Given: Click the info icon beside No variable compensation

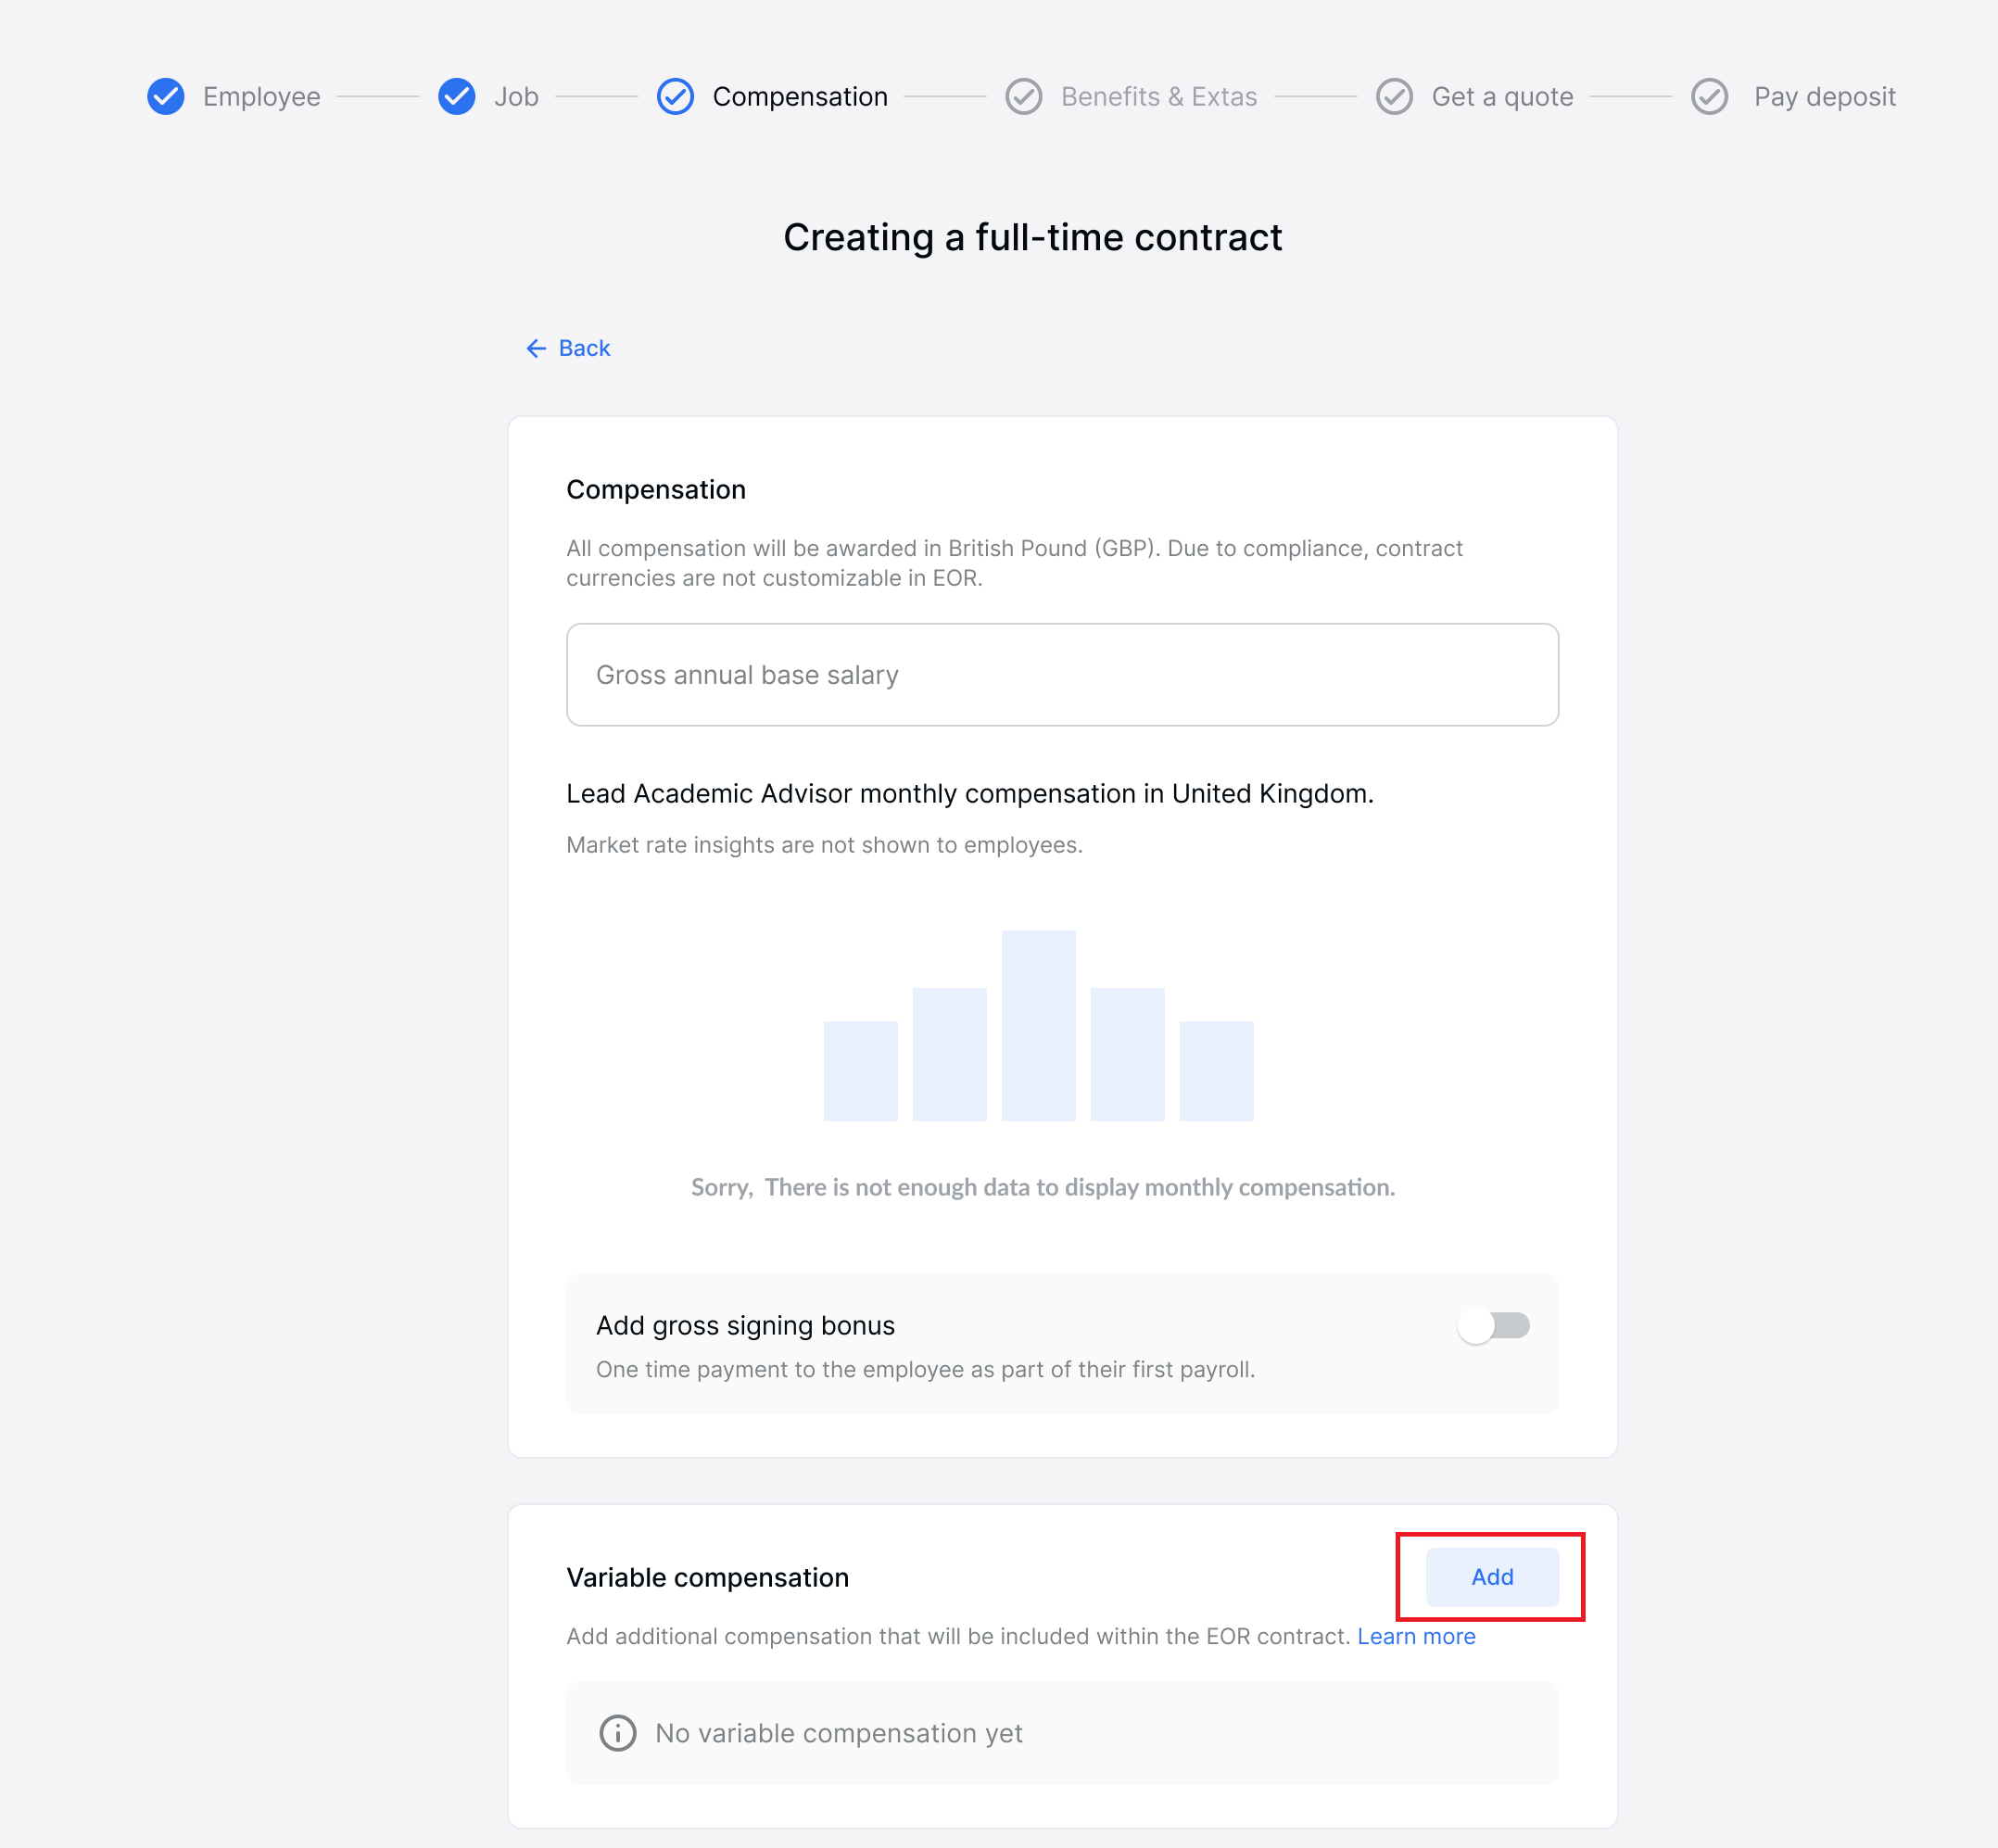Looking at the screenshot, I should coord(618,1733).
